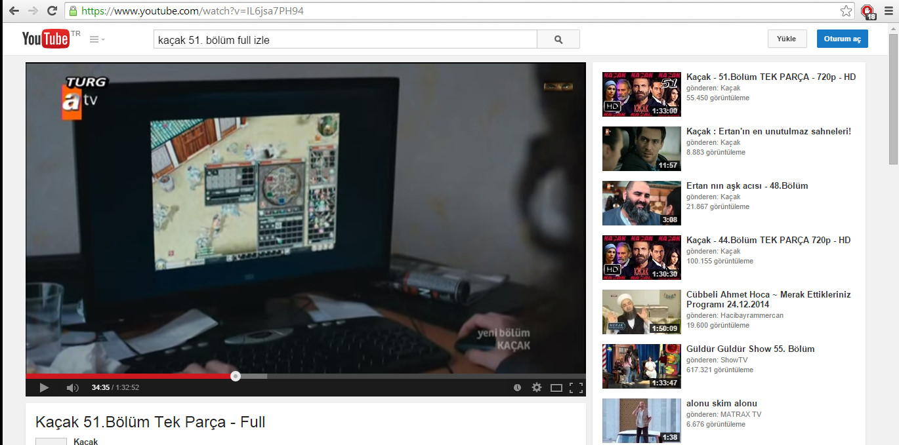Toggle Watch Later clock icon in the player
Viewport: 899px width, 445px height.
[x=517, y=387]
